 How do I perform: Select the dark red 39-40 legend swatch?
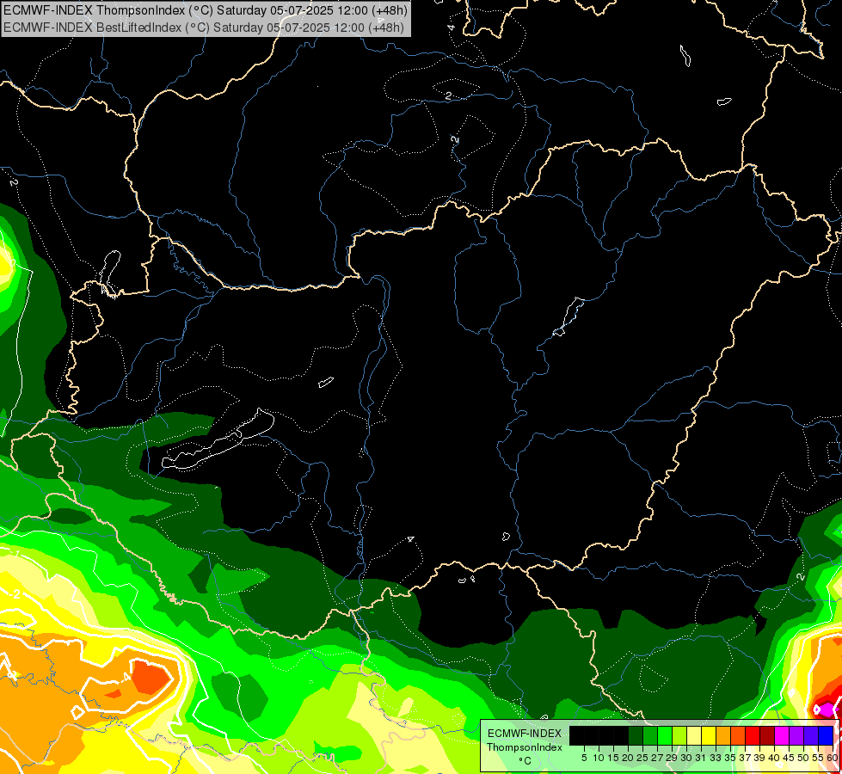click(767, 735)
